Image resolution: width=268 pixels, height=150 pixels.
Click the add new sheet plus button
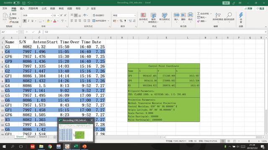point(55,137)
